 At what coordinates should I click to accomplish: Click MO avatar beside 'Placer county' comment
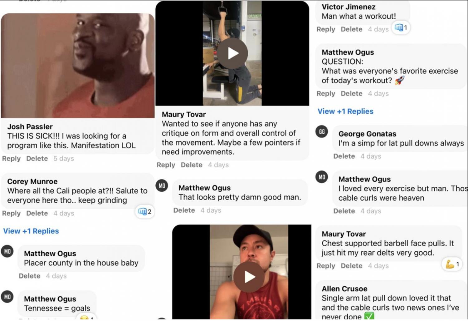pos(7,251)
